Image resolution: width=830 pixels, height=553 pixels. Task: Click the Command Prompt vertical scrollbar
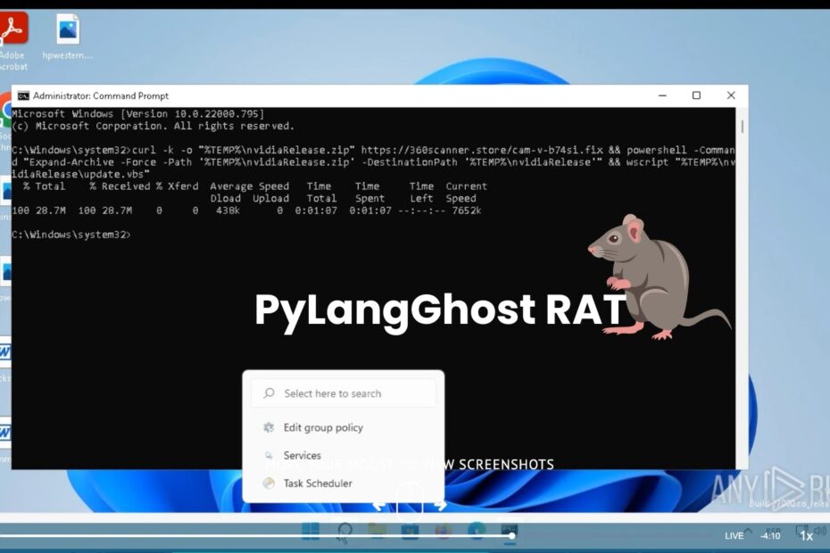[x=743, y=288]
